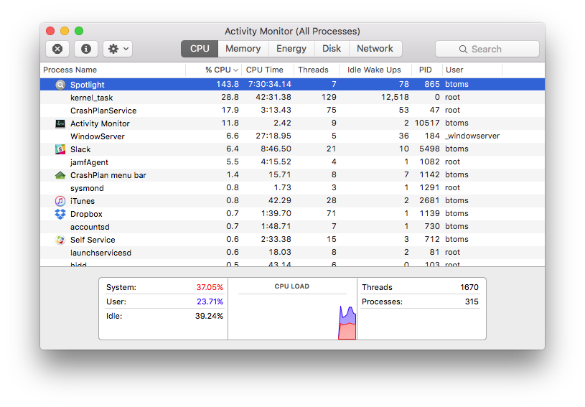
Task: Click the magnifier icon in Search field
Action: [463, 50]
